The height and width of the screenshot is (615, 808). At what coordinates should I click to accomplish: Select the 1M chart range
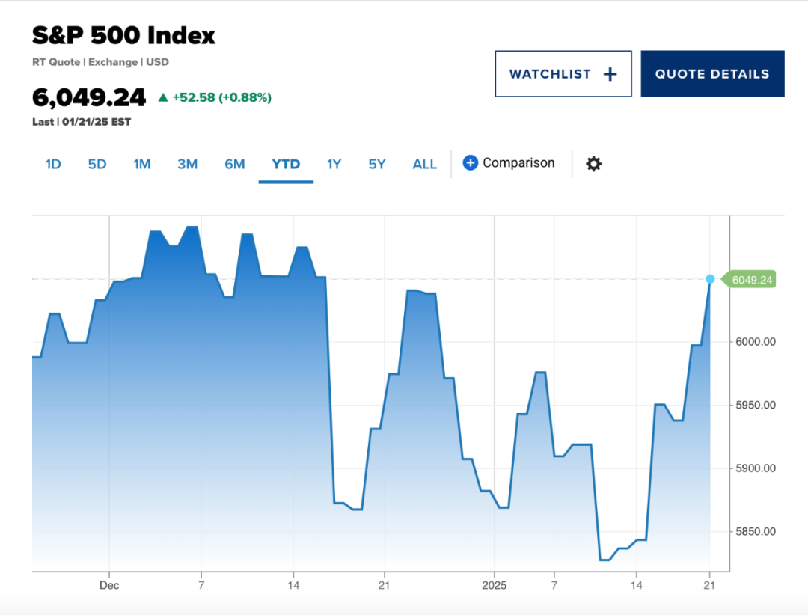tap(142, 164)
